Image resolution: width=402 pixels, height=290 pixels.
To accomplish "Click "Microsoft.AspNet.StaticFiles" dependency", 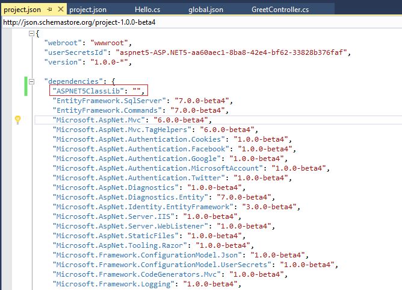I will tap(116, 236).
